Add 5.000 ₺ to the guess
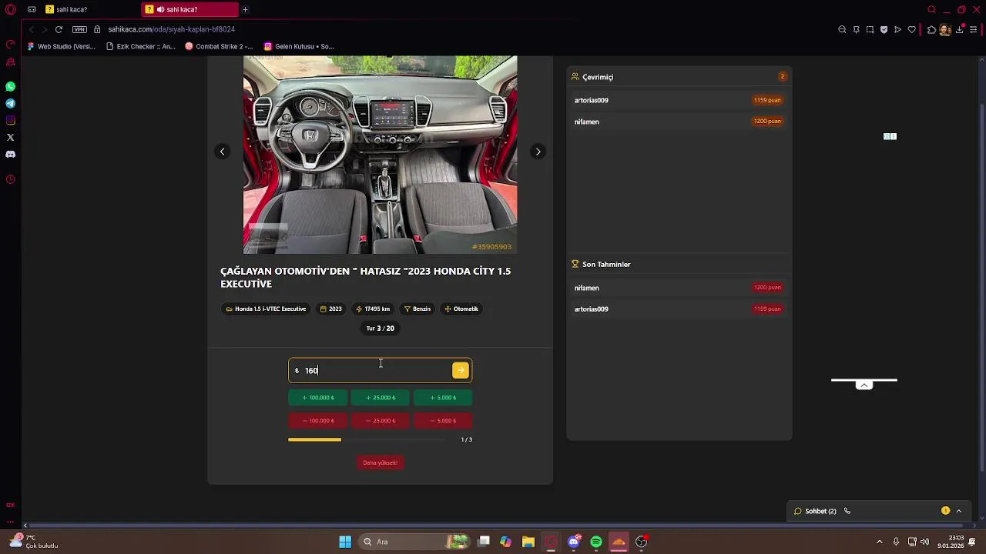This screenshot has height=554, width=986. [442, 398]
